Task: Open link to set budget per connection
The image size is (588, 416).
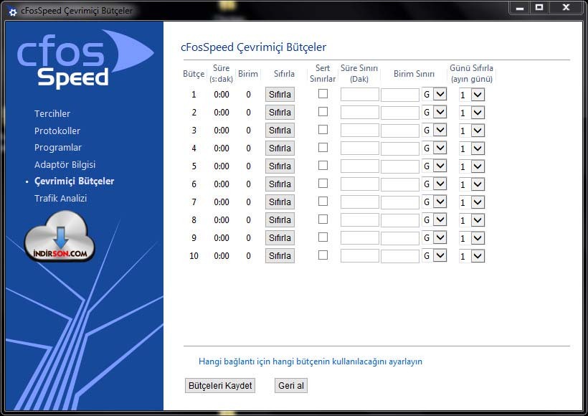Action: click(x=310, y=361)
